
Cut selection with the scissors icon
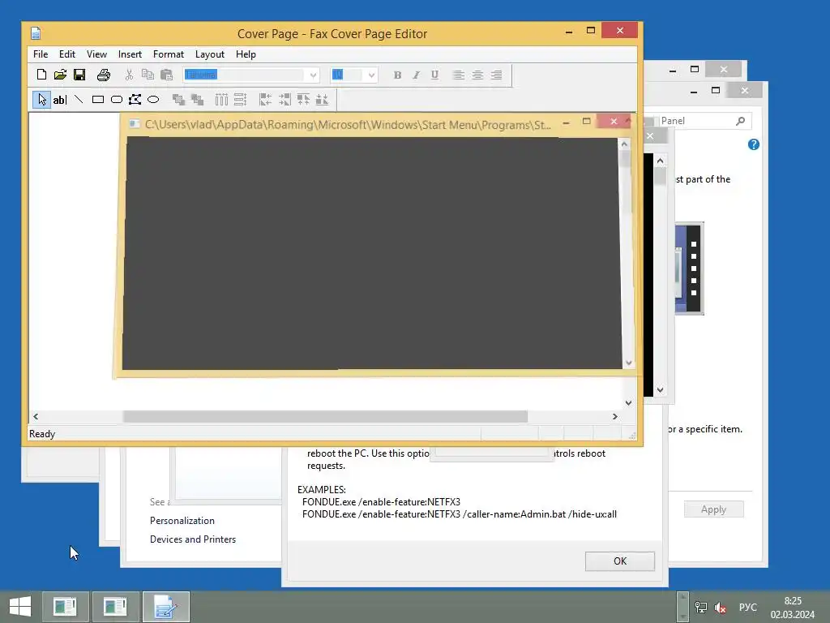[x=129, y=75]
